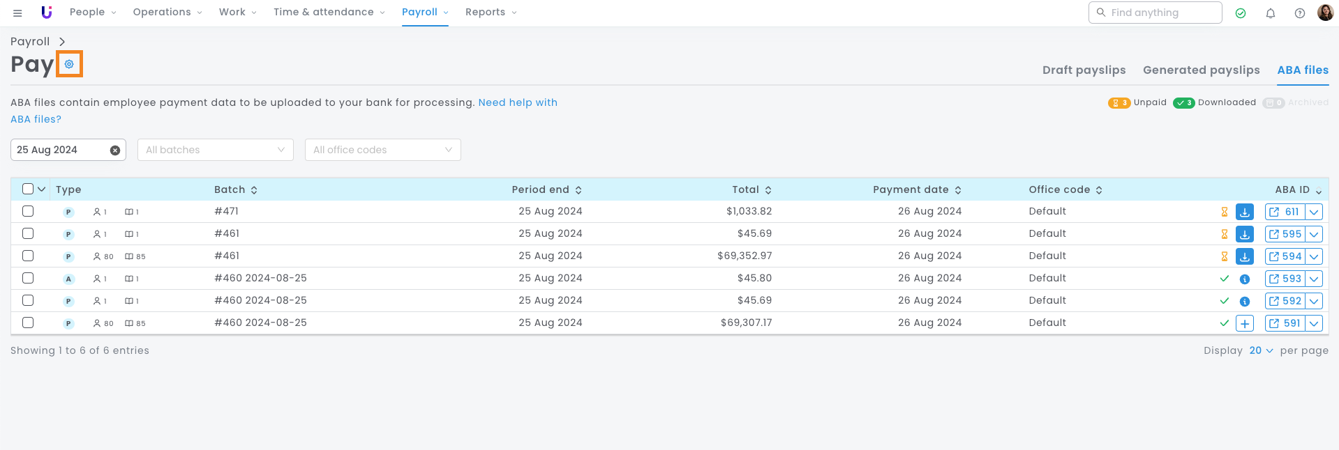Open ABA file link 595
The width and height of the screenshot is (1339, 450).
[x=1285, y=234]
